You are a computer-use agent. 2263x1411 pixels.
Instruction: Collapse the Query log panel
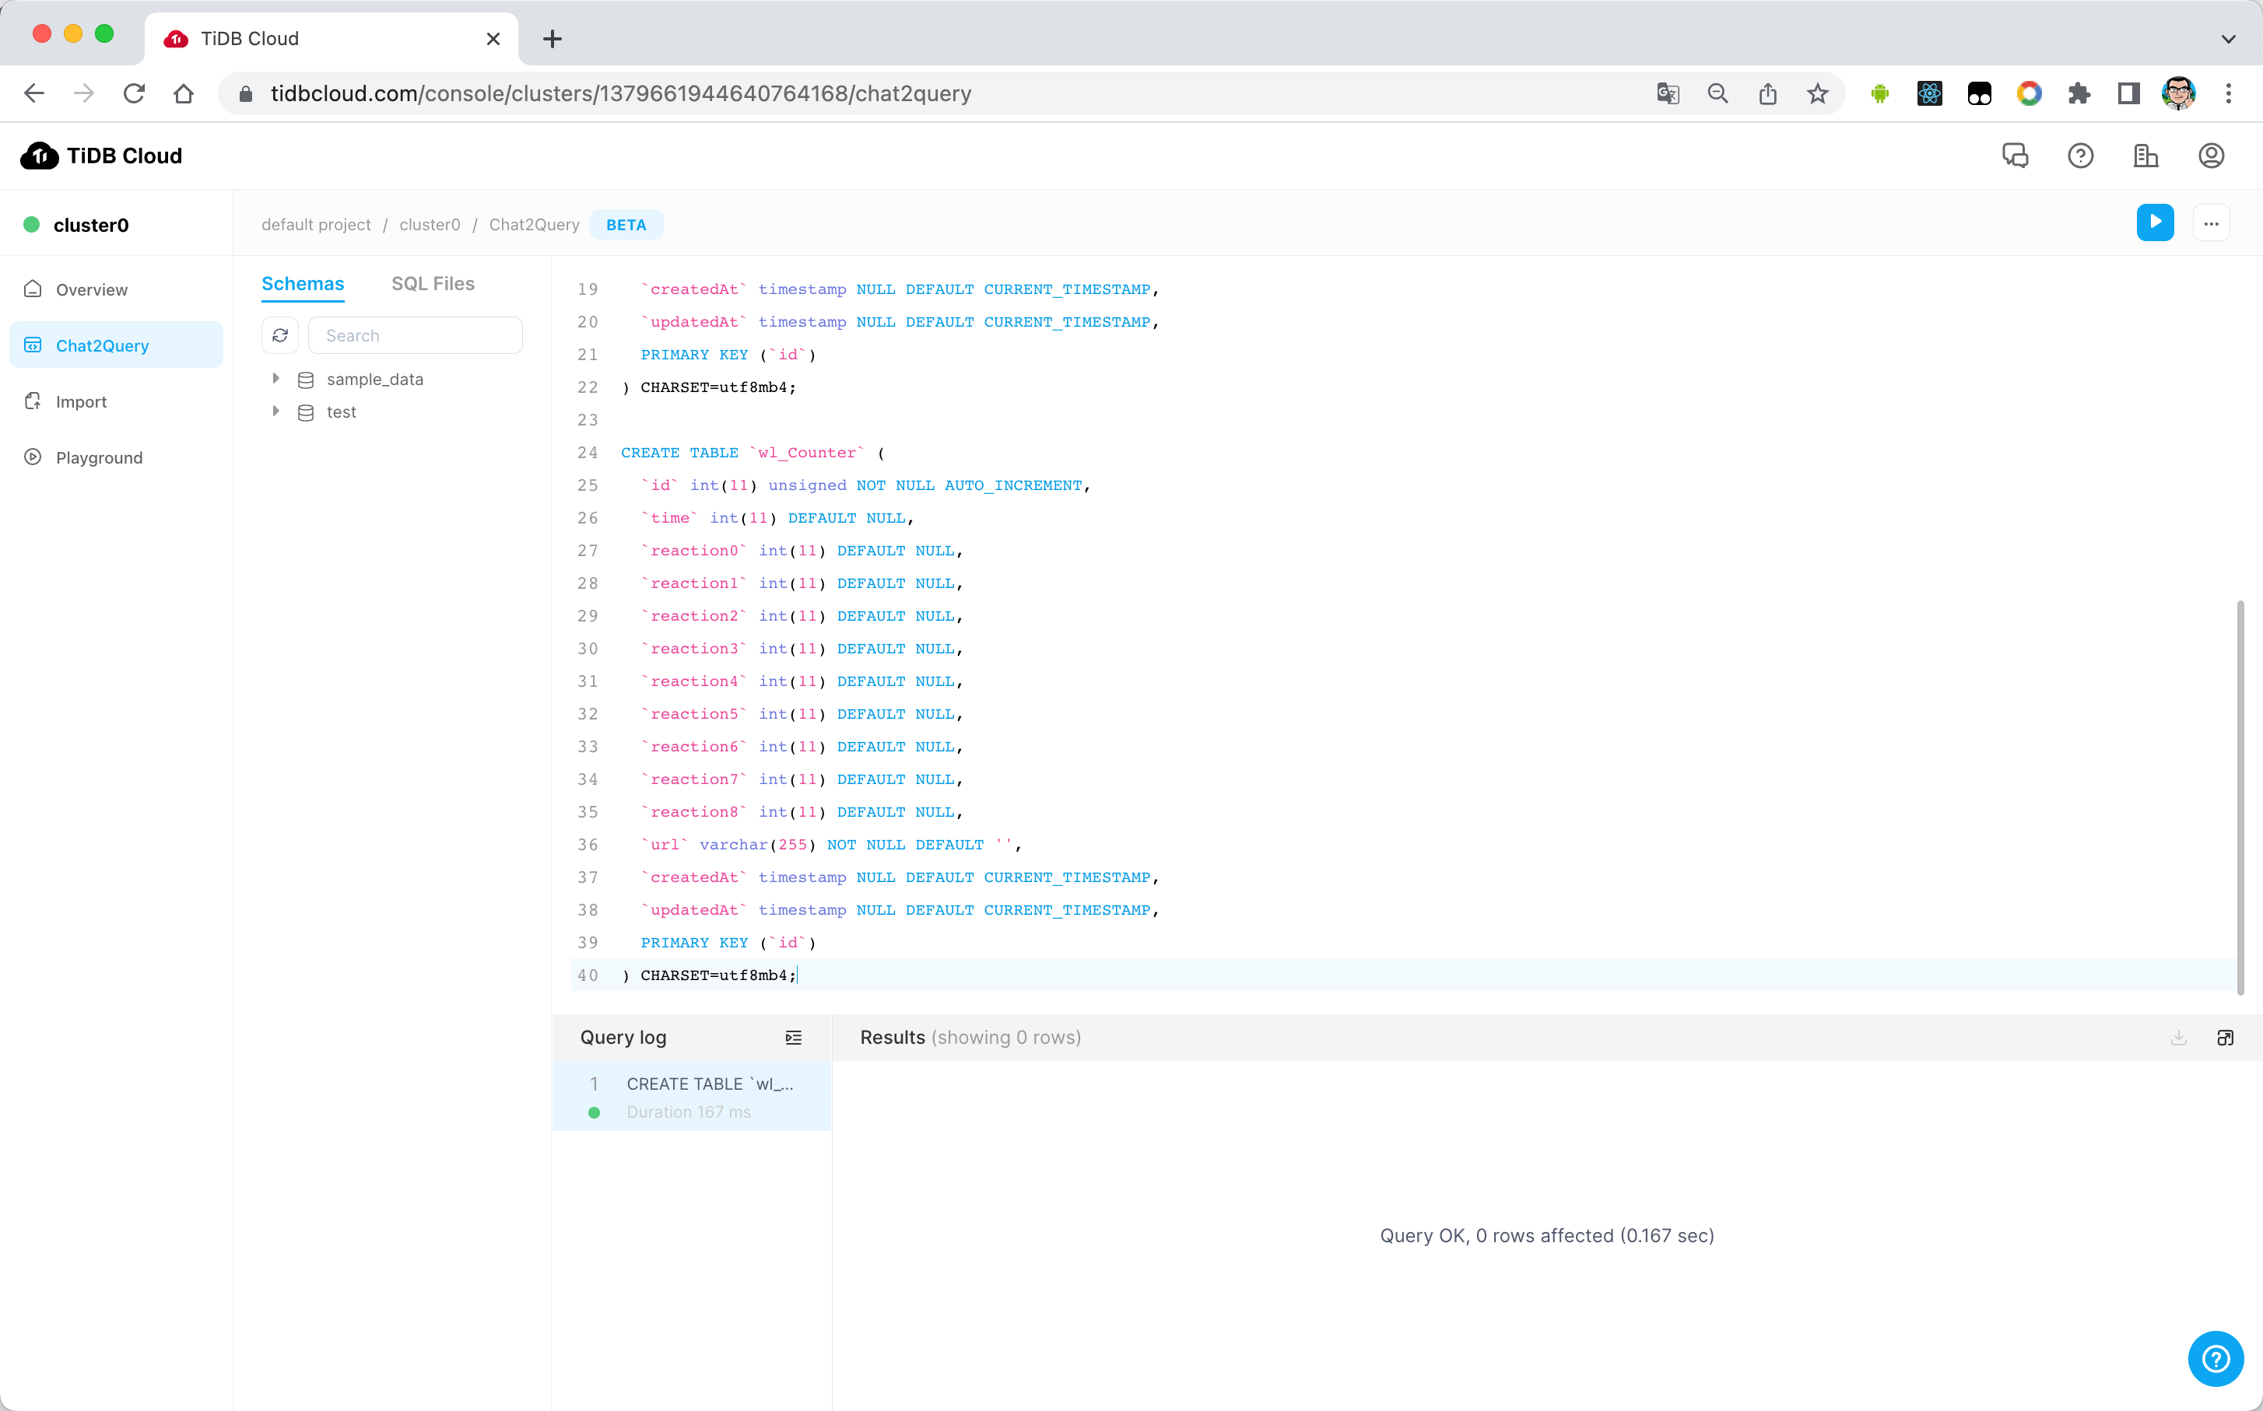click(793, 1038)
